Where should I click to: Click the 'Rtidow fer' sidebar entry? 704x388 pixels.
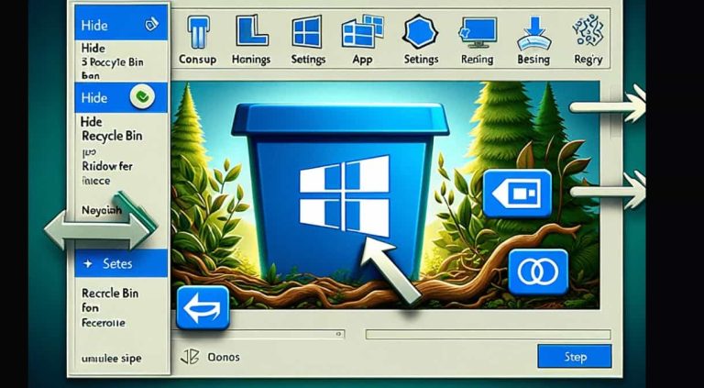click(x=107, y=166)
